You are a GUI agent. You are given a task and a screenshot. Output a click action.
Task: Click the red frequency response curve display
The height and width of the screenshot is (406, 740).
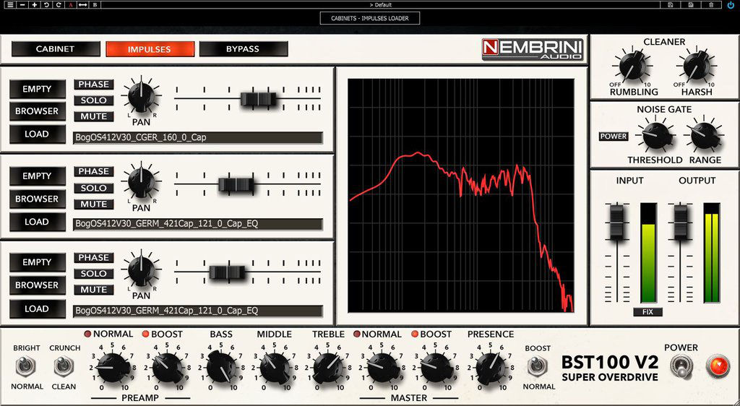coord(461,196)
